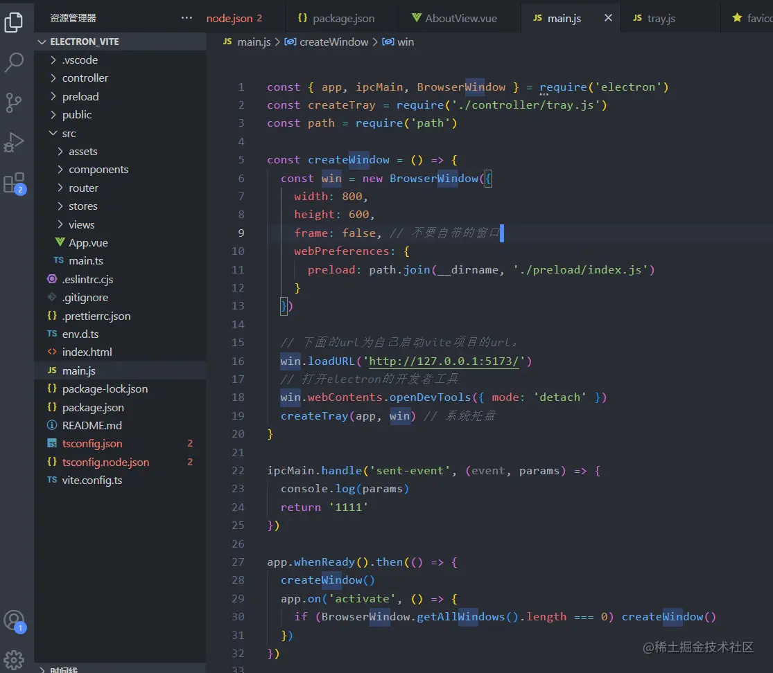Click webPreferences on line 10

pos(341,251)
